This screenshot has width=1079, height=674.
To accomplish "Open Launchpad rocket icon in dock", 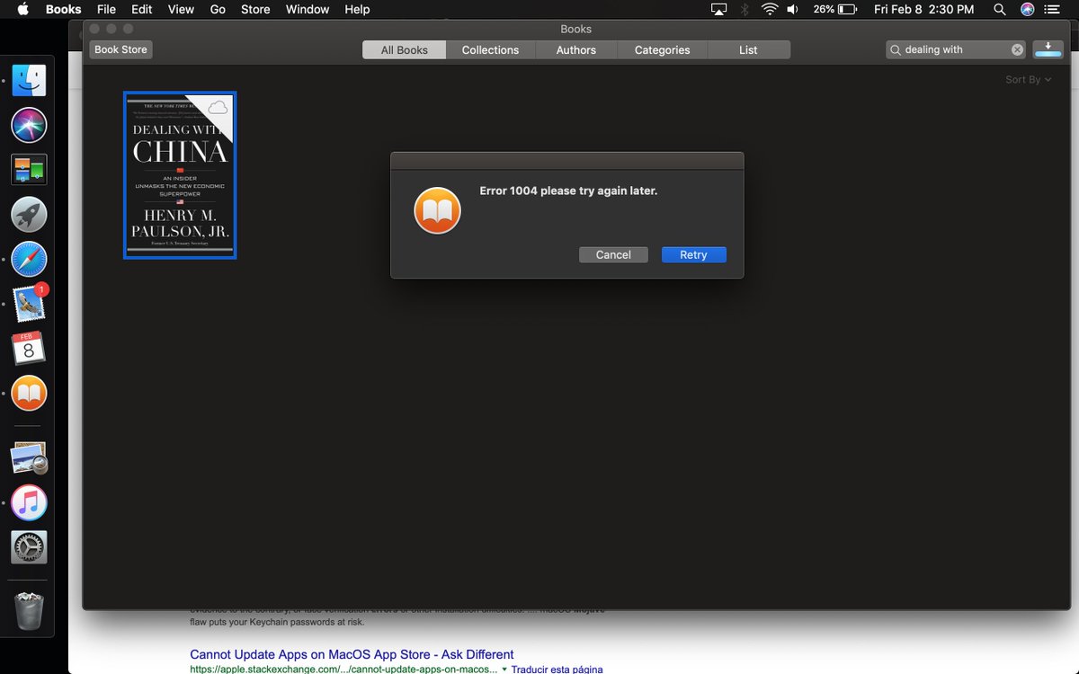I will coord(29,215).
